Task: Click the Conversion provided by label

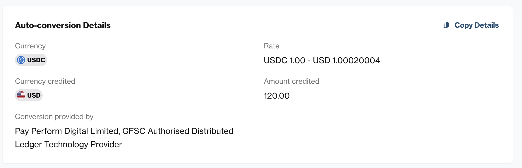Action: (x=54, y=117)
